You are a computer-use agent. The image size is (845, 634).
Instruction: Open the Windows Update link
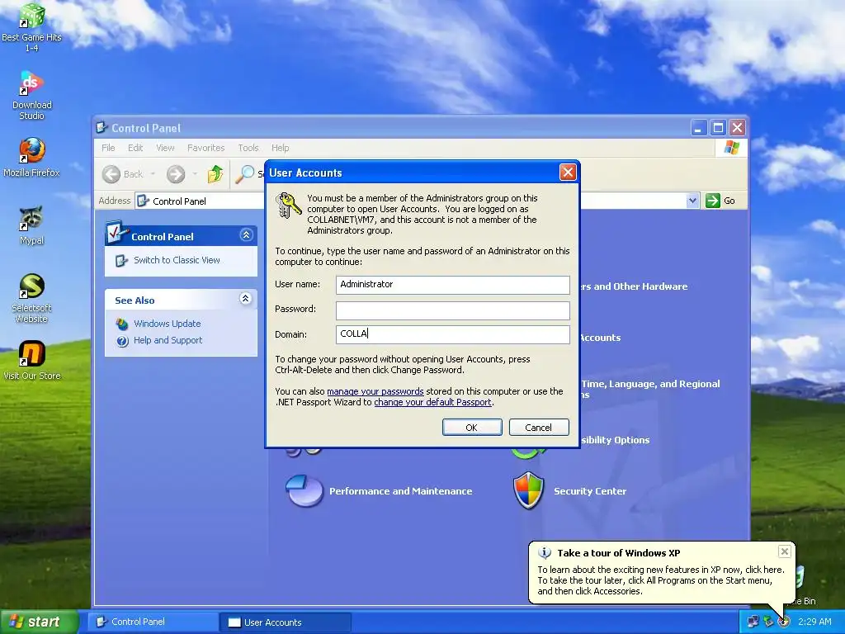tap(167, 324)
